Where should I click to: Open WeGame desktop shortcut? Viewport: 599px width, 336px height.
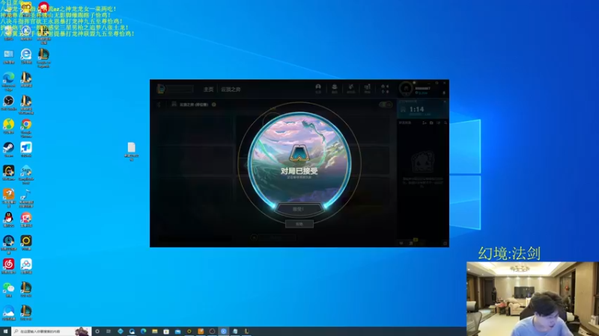[x=8, y=172]
